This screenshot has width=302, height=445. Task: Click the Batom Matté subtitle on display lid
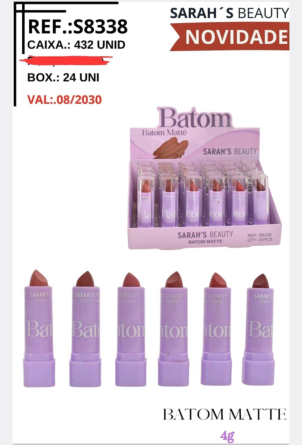[164, 132]
